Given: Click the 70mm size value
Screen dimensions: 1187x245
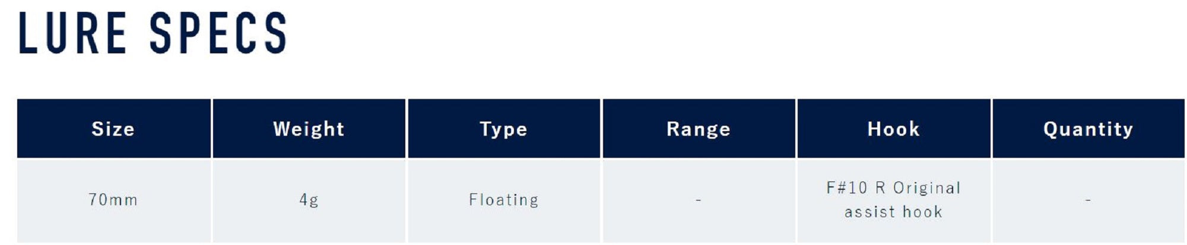Looking at the screenshot, I should coord(113,200).
